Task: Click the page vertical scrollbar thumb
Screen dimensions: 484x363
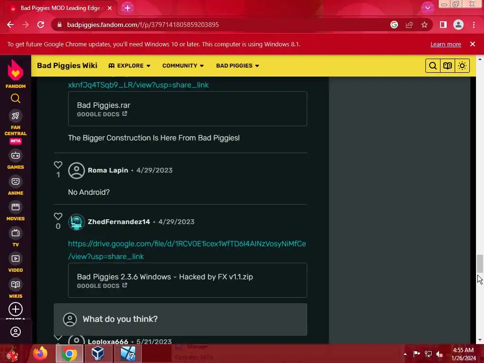Action: [480, 264]
